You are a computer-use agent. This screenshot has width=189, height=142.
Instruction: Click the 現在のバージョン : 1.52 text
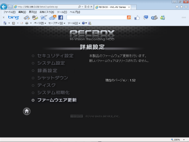[x=120, y=80]
